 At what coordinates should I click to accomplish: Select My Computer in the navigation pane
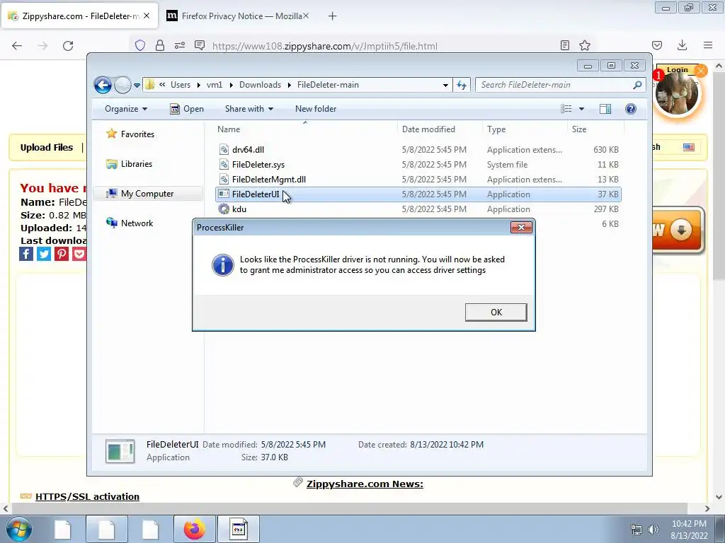tap(147, 194)
